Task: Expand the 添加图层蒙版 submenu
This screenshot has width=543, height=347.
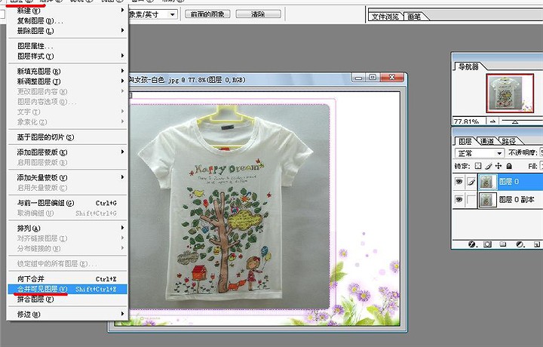Action: pyautogui.click(x=122, y=152)
